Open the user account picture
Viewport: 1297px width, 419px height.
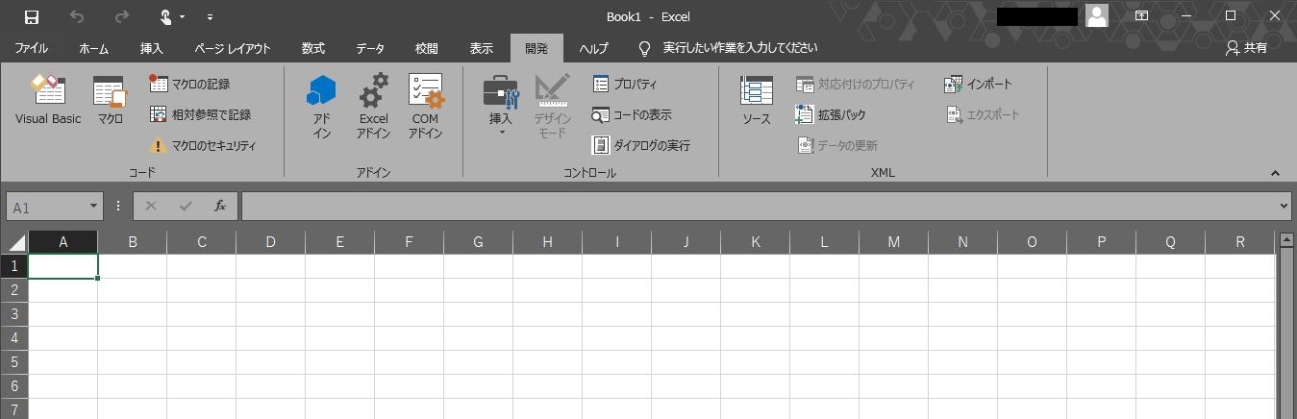click(x=1097, y=15)
